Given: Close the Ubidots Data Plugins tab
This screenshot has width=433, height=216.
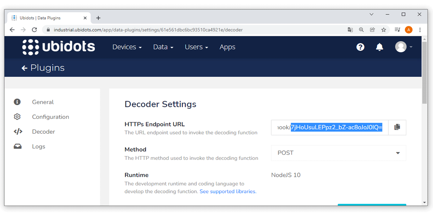Looking at the screenshot, I should click(86, 18).
